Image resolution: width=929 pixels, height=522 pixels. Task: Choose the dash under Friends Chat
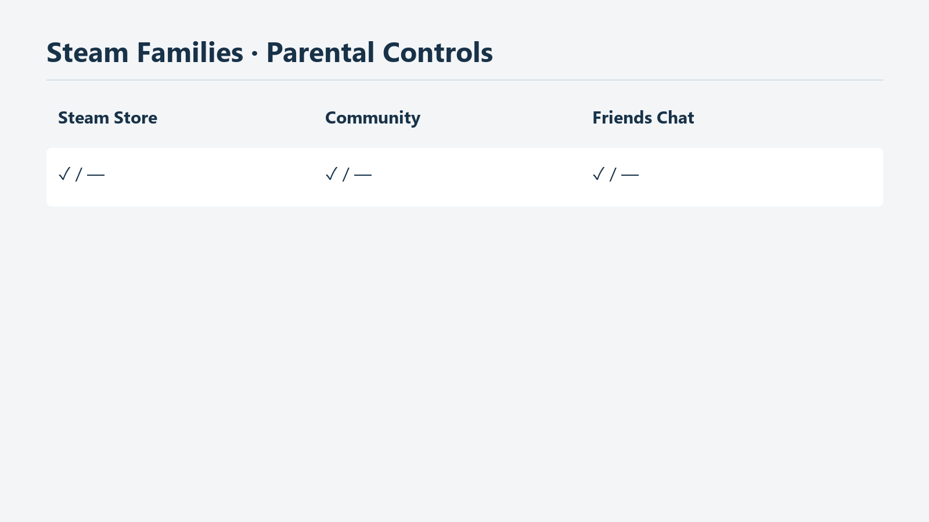pos(630,175)
